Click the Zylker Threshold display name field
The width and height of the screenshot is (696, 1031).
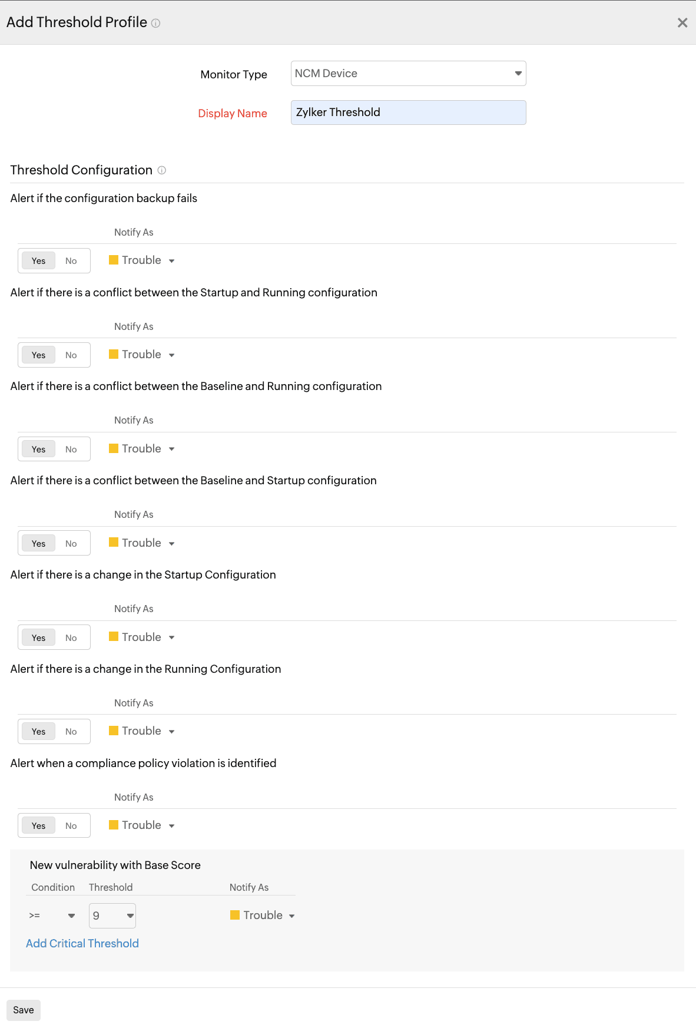pos(408,112)
